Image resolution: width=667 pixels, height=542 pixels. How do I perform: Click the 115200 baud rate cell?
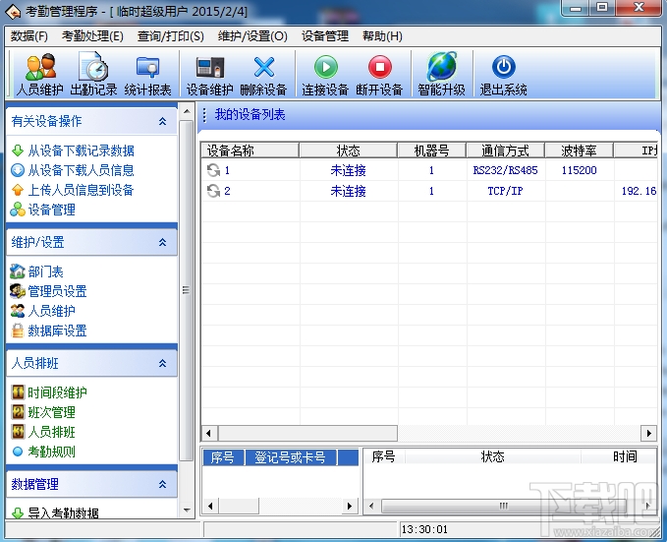point(579,170)
